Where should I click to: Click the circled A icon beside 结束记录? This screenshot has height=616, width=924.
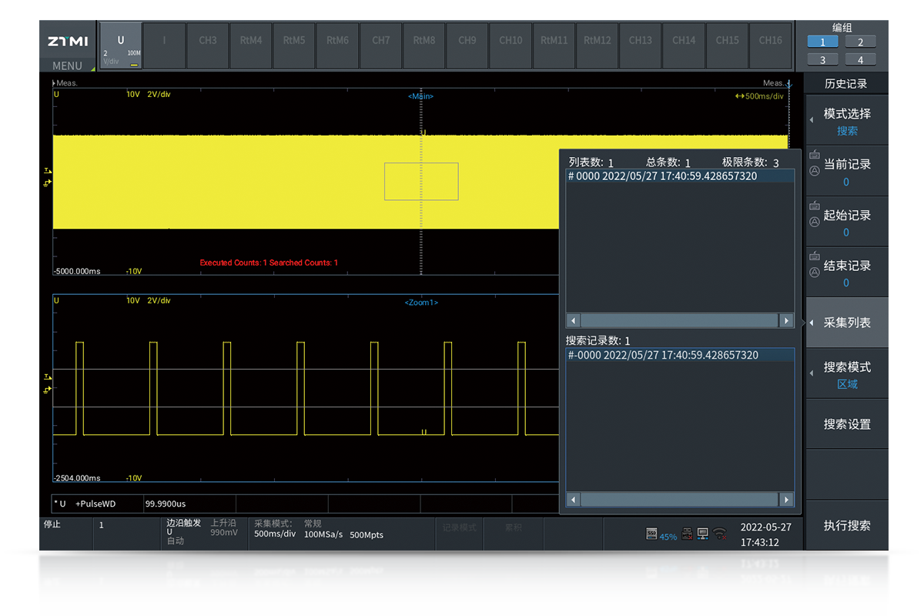tap(815, 272)
